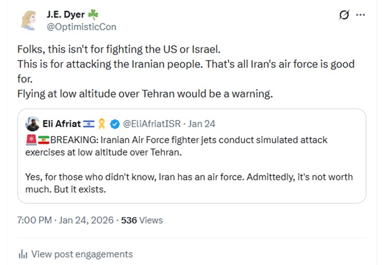Click the 7:00 PM · Jan 24, 2026 timestamp
The image size is (382, 265).
[65, 220]
